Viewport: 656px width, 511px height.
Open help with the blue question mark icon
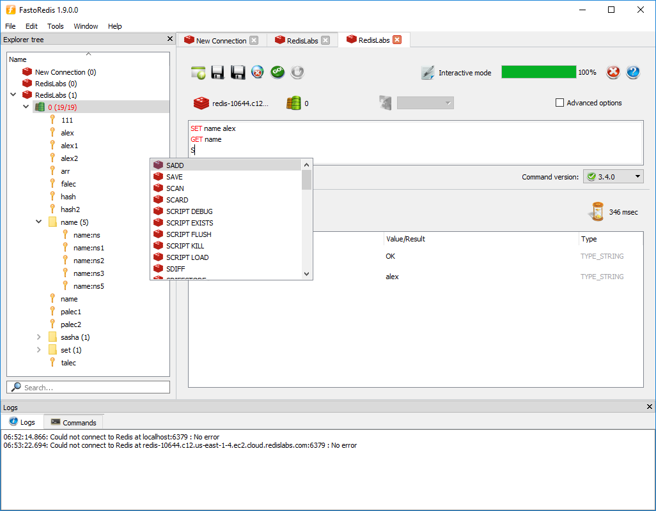[633, 72]
